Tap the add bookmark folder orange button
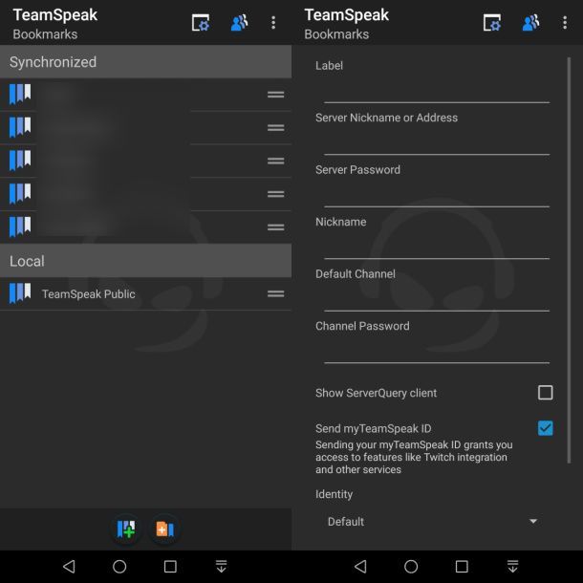Image resolution: width=583 pixels, height=583 pixels. [x=164, y=529]
